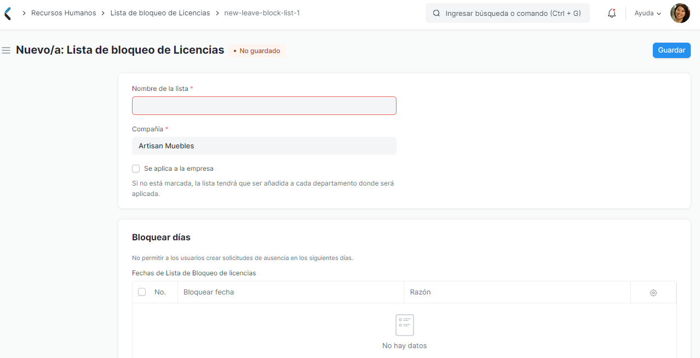Click the user profile avatar
Screen dimensions: 700x358
(x=680, y=13)
